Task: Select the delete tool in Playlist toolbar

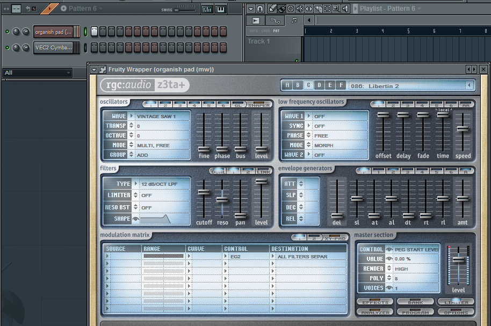Action: [291, 9]
